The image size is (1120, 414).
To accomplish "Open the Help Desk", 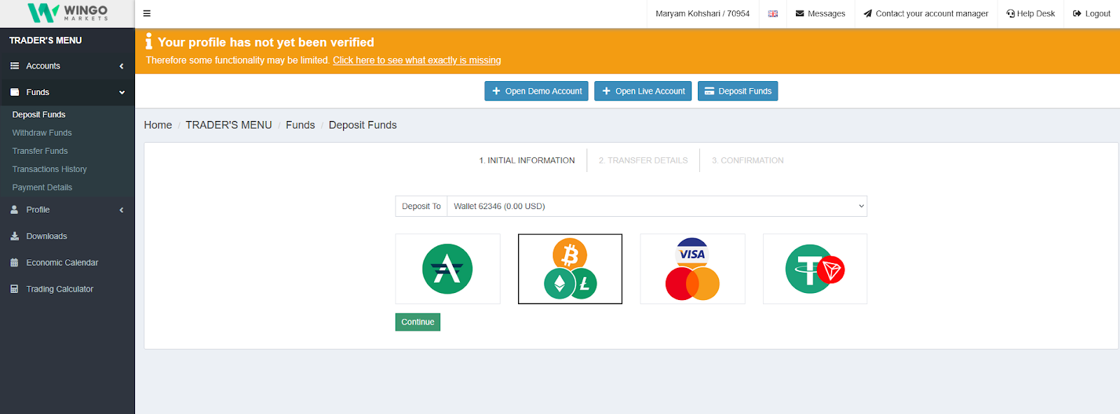I will pyautogui.click(x=1030, y=14).
